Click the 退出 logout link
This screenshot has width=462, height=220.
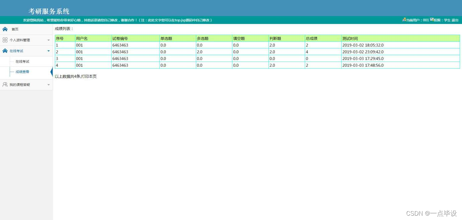tap(455, 20)
